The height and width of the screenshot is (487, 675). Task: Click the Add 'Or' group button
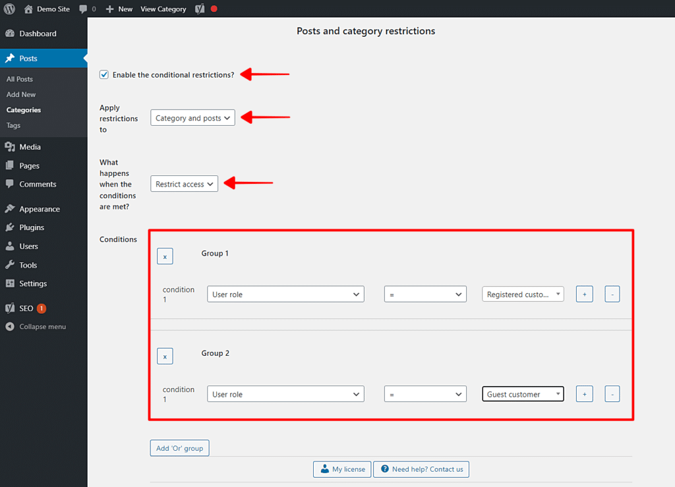pyautogui.click(x=179, y=447)
